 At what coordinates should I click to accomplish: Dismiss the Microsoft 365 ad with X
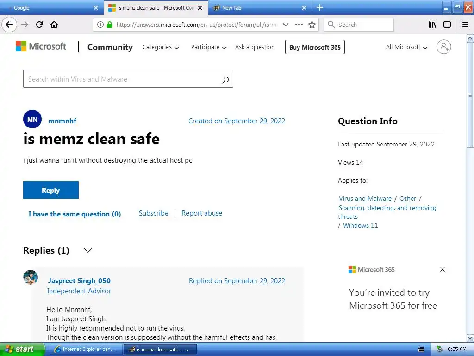pyautogui.click(x=443, y=269)
